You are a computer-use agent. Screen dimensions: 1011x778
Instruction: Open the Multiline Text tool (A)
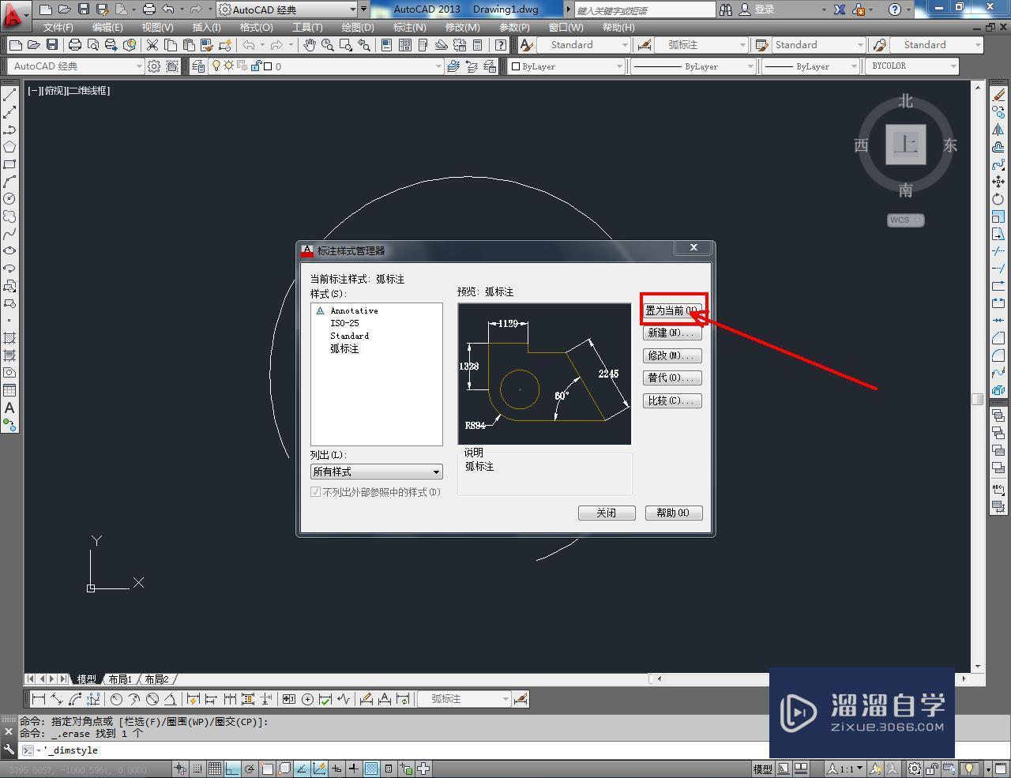pyautogui.click(x=9, y=408)
